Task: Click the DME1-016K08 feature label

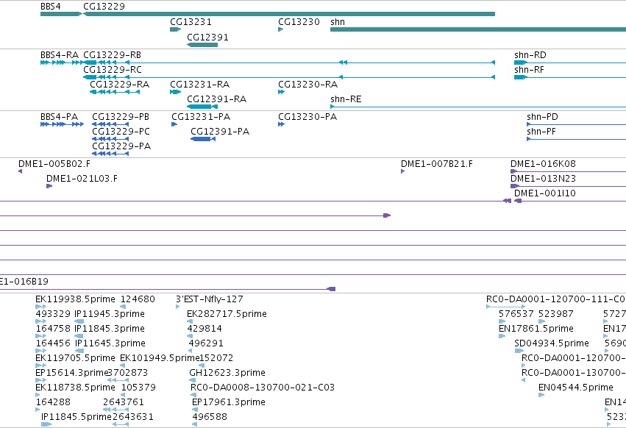Action: click(543, 164)
